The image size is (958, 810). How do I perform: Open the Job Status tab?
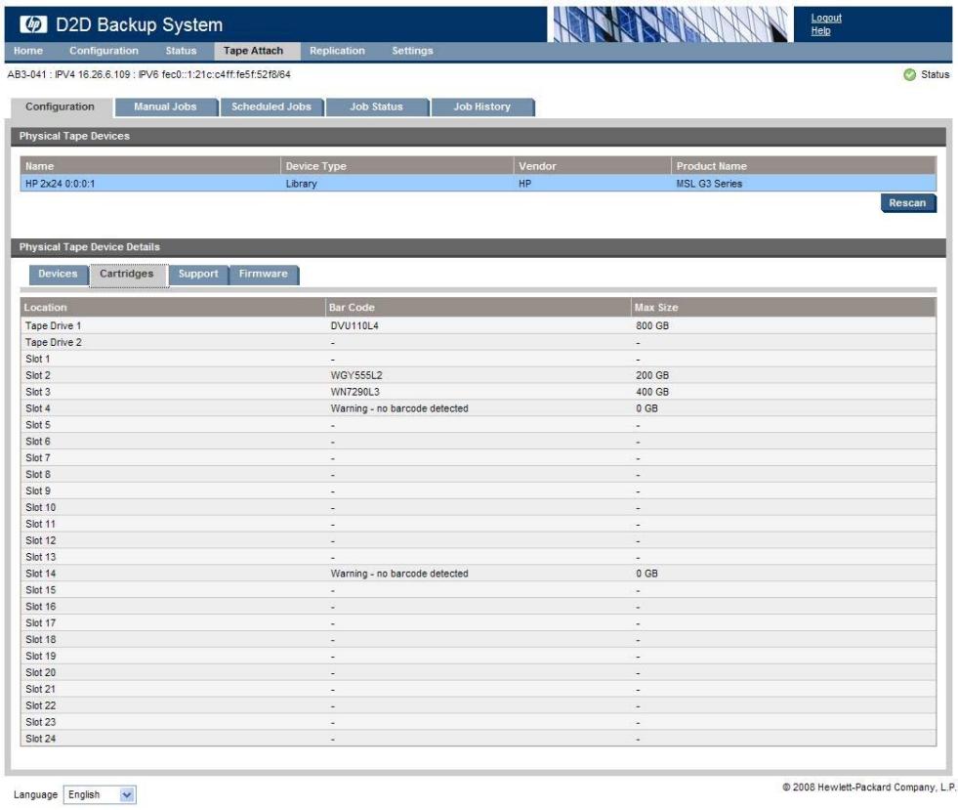click(376, 107)
